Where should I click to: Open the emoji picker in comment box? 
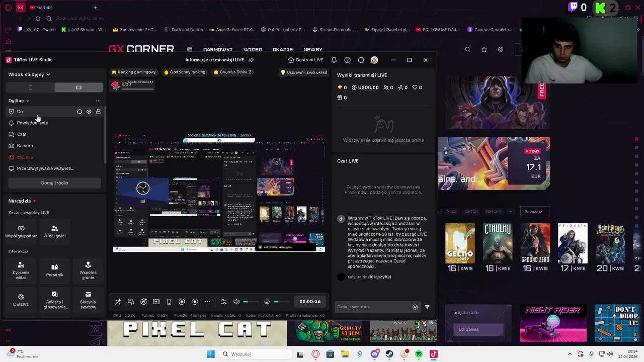click(x=415, y=307)
